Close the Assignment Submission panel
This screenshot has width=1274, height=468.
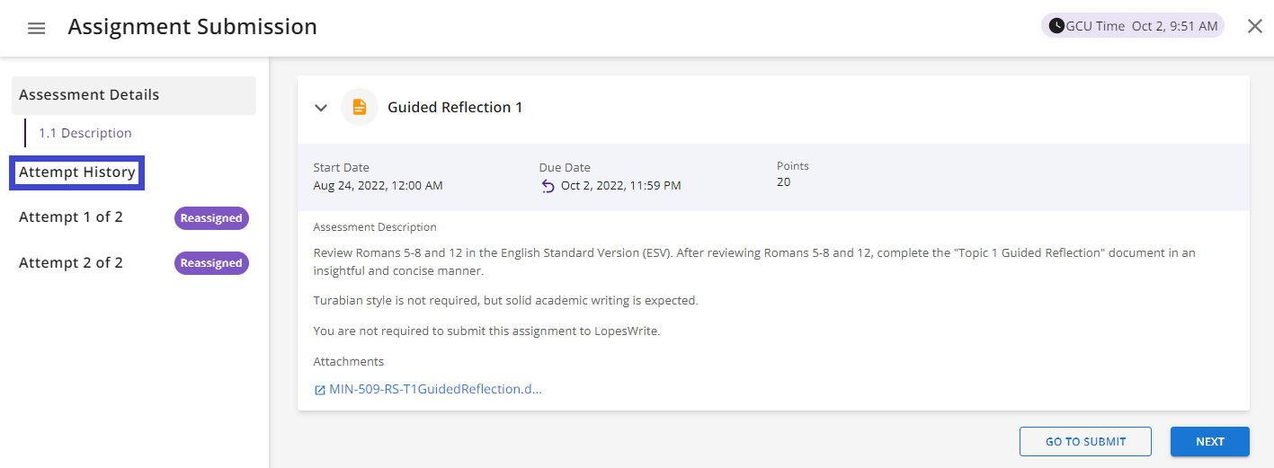[x=1255, y=26]
